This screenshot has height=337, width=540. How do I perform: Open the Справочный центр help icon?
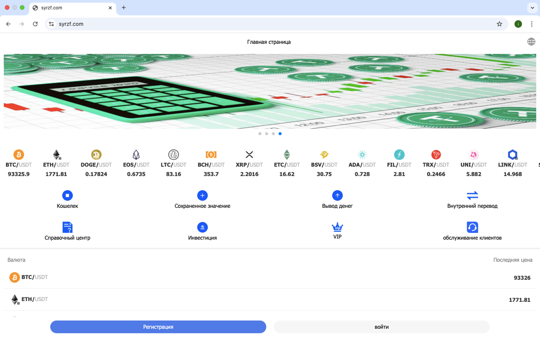pyautogui.click(x=67, y=227)
